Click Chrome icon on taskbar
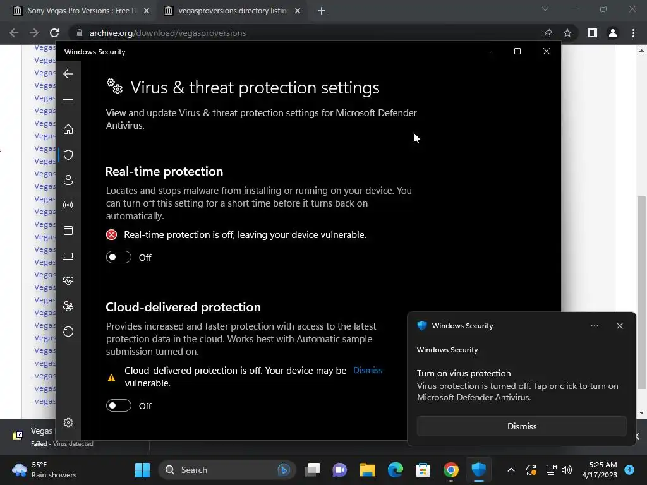The height and width of the screenshot is (485, 647). 450,470
